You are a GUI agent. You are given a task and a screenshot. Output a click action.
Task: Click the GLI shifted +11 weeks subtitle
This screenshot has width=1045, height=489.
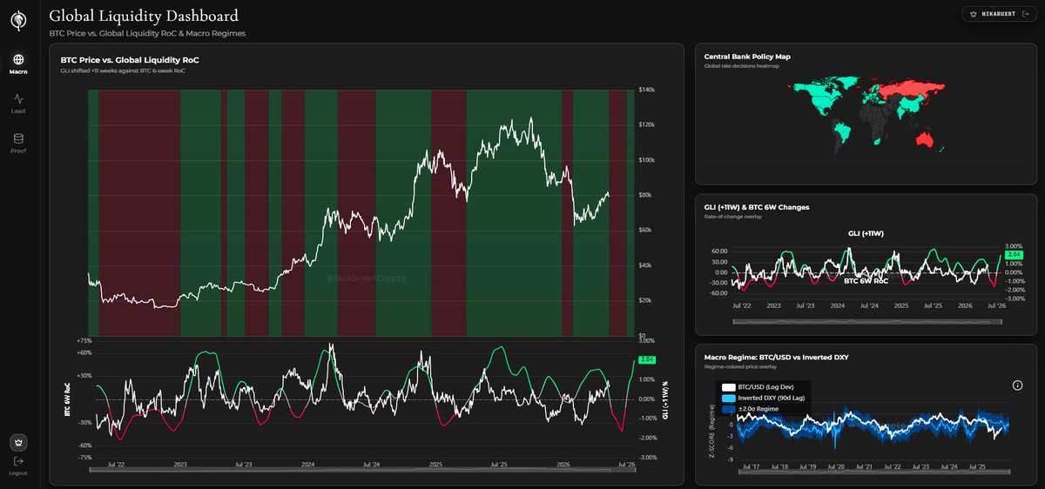tap(123, 70)
